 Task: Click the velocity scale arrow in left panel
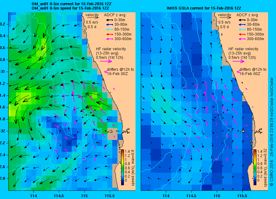click(93, 18)
